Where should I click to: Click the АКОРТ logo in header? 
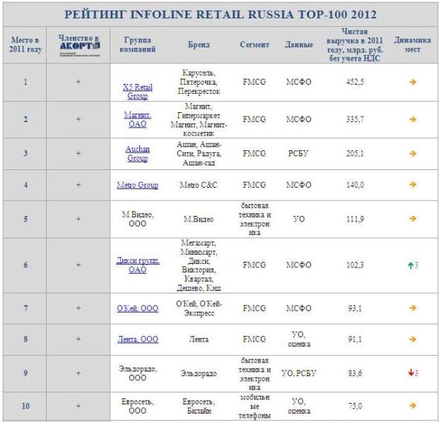(x=80, y=49)
